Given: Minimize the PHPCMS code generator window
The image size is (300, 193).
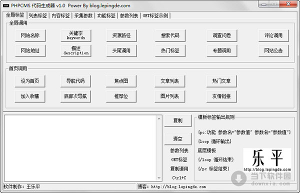Looking at the screenshot, I should point(264,4).
